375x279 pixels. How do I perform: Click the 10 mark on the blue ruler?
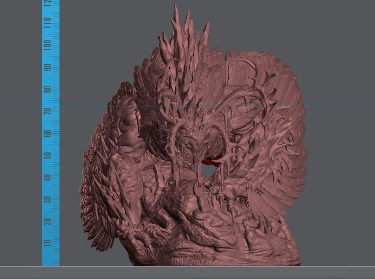(48, 243)
